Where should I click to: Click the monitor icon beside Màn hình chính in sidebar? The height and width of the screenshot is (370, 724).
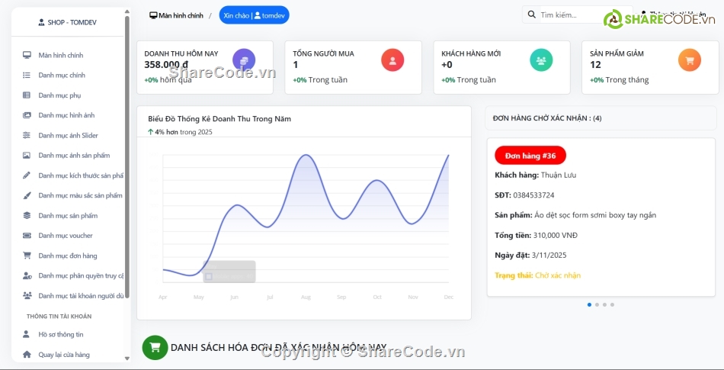click(27, 55)
